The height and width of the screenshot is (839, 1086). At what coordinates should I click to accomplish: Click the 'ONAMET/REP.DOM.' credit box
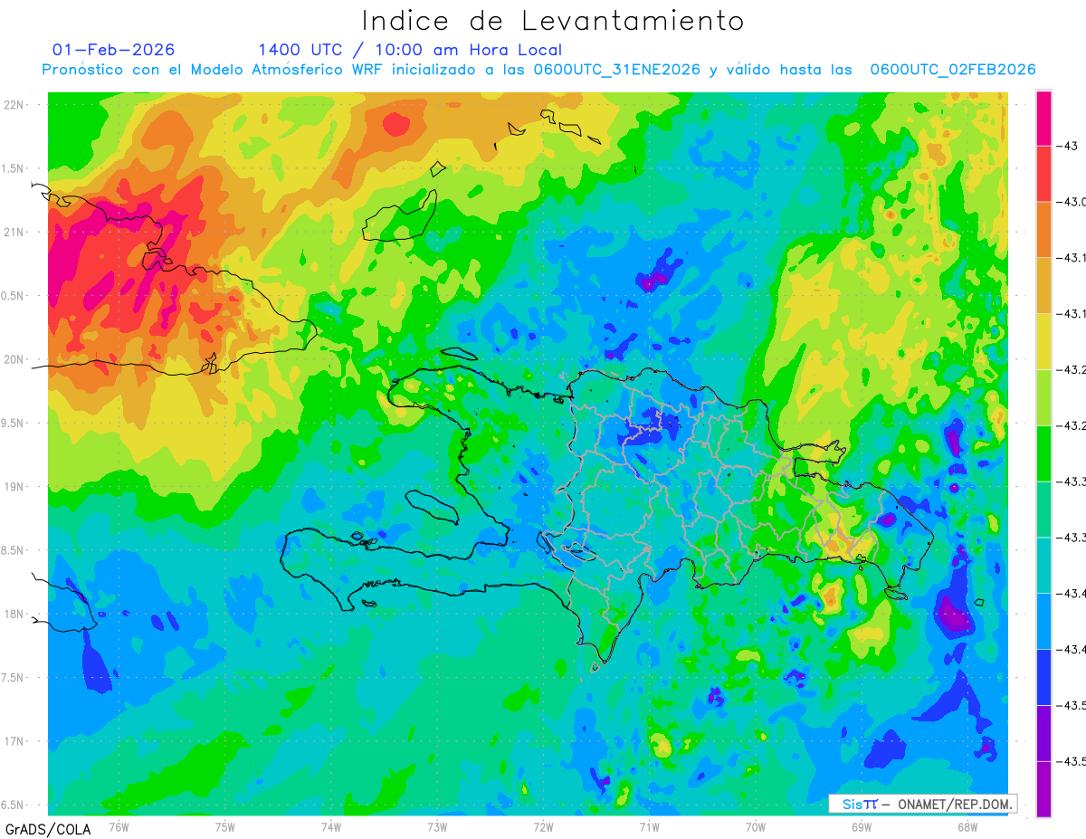tap(922, 804)
